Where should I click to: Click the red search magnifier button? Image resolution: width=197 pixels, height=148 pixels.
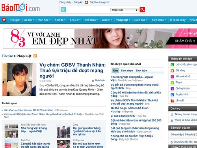point(142,9)
